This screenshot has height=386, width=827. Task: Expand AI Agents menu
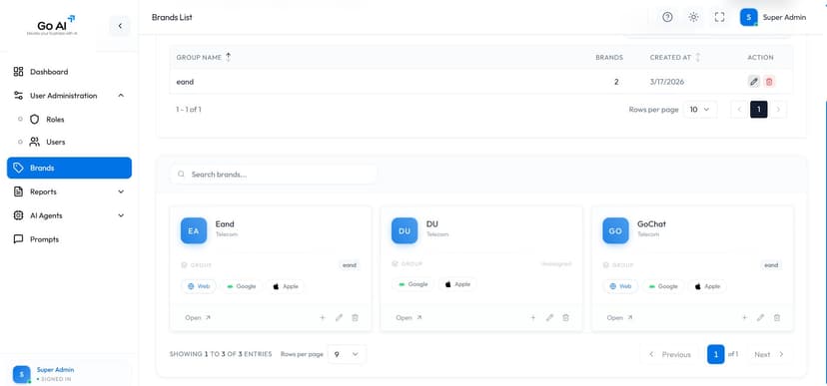point(69,215)
